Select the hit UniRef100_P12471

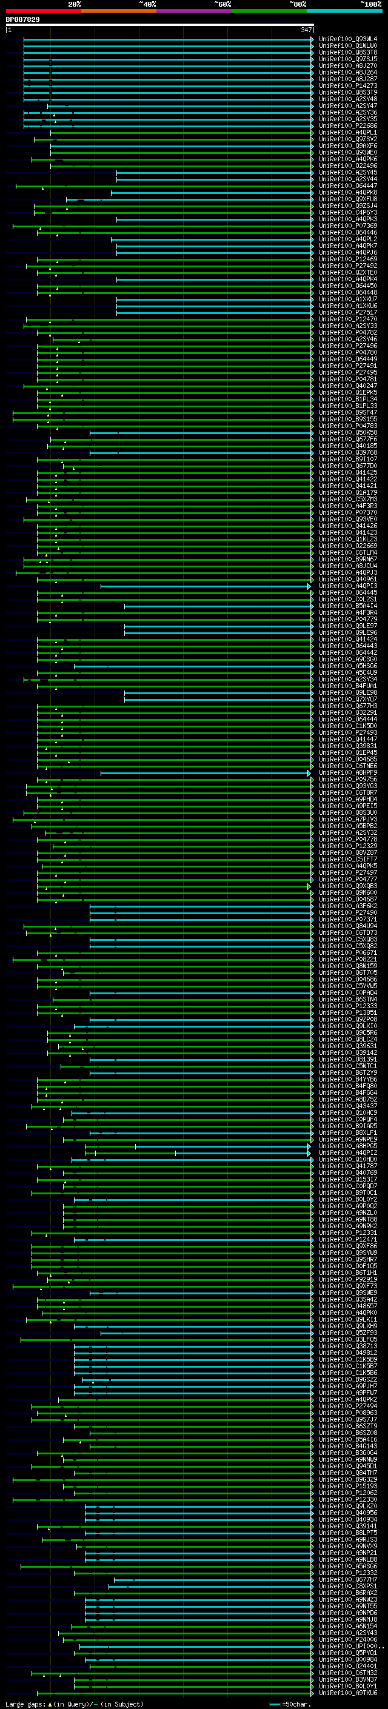(x=347, y=1240)
